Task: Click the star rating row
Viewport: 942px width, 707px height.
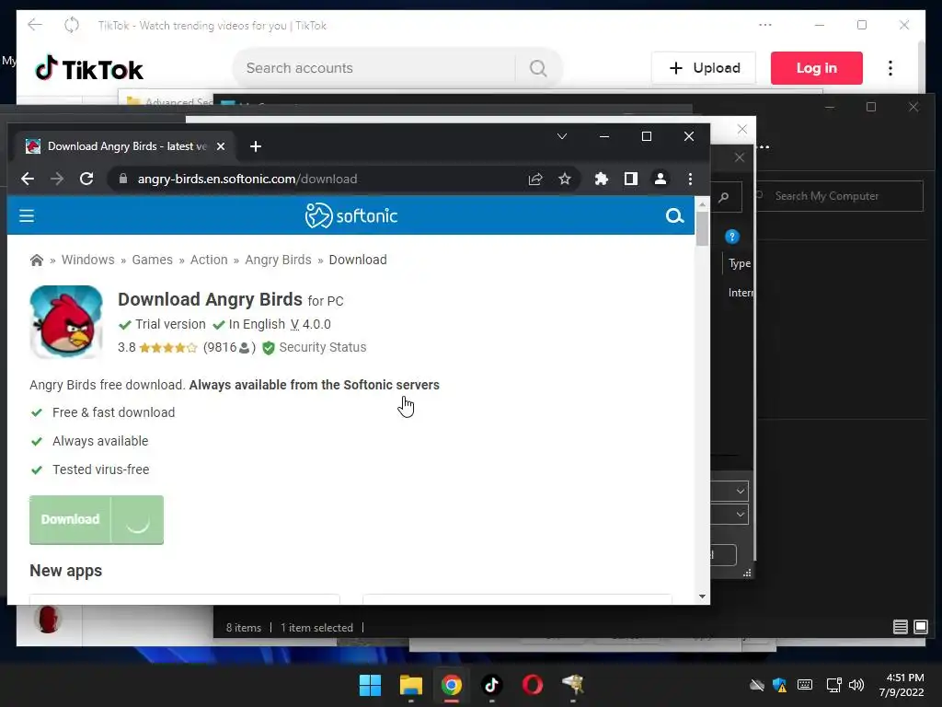Action: tap(167, 347)
